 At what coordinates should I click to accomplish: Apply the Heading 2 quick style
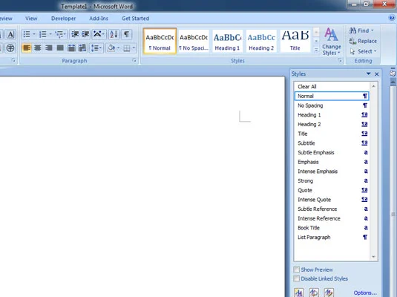[261, 42]
